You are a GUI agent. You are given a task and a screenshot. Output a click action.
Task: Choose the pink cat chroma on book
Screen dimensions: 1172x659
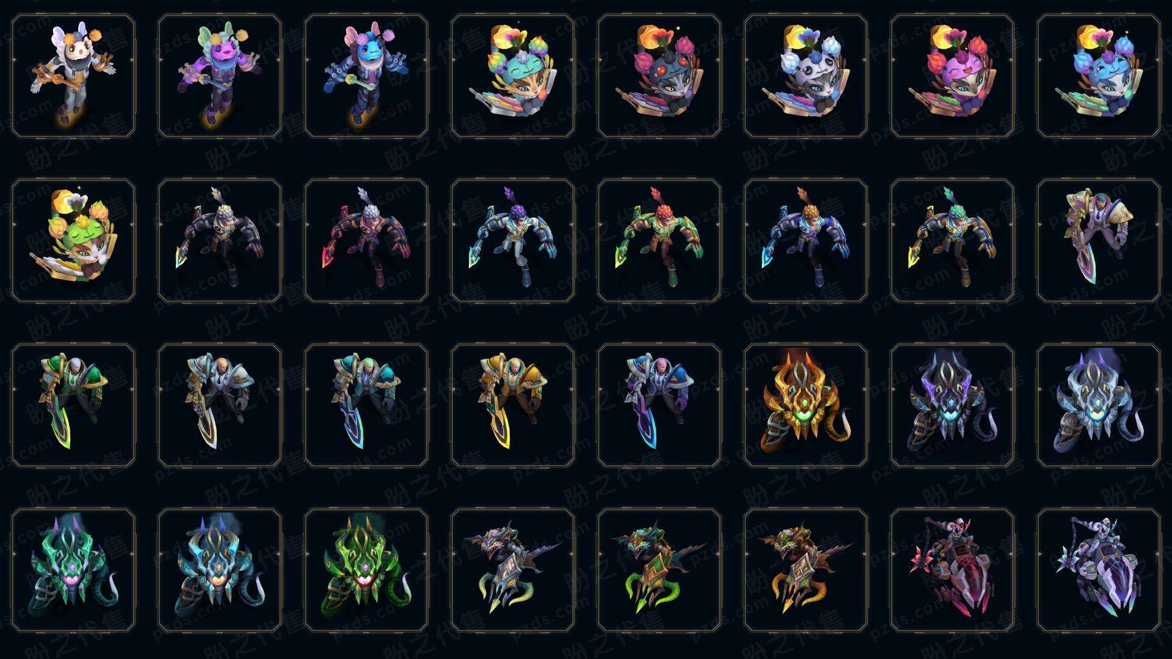coord(952,76)
